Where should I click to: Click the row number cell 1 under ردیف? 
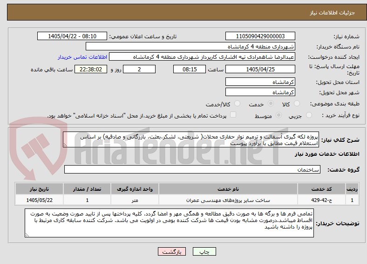[352, 200]
